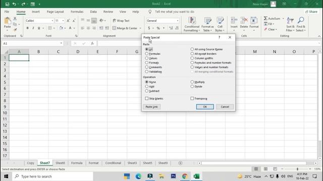Click the Format cells icon
This screenshot has width=323, height=181.
(x=254, y=21)
